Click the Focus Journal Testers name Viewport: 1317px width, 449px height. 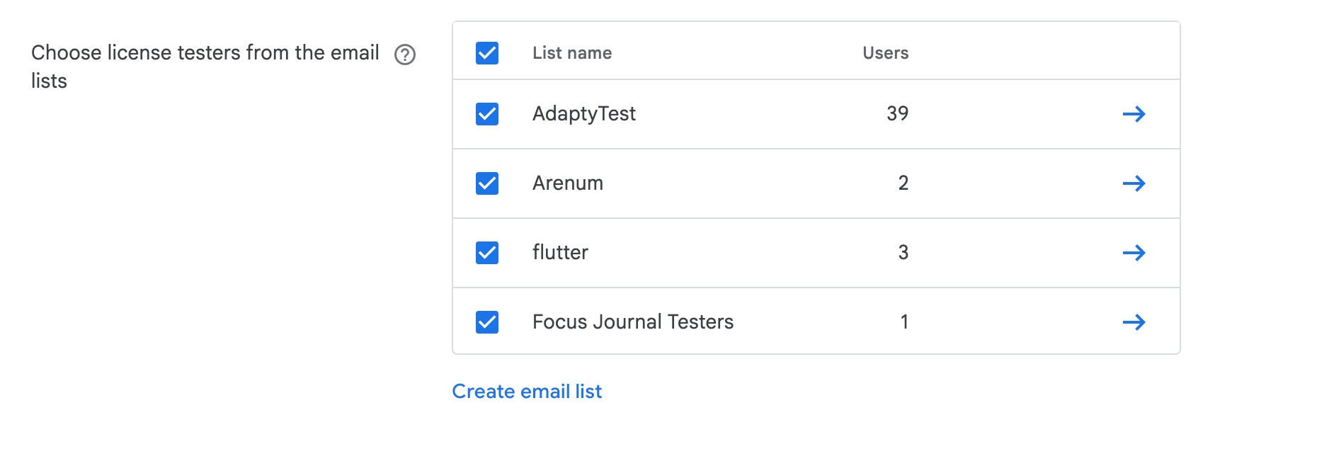click(x=633, y=322)
